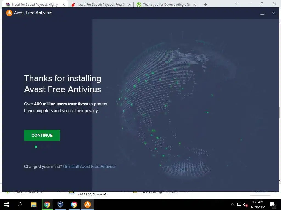Switch to Need for Speed Payback Highly tab
The height and width of the screenshot is (210, 281).
(x=35, y=5)
